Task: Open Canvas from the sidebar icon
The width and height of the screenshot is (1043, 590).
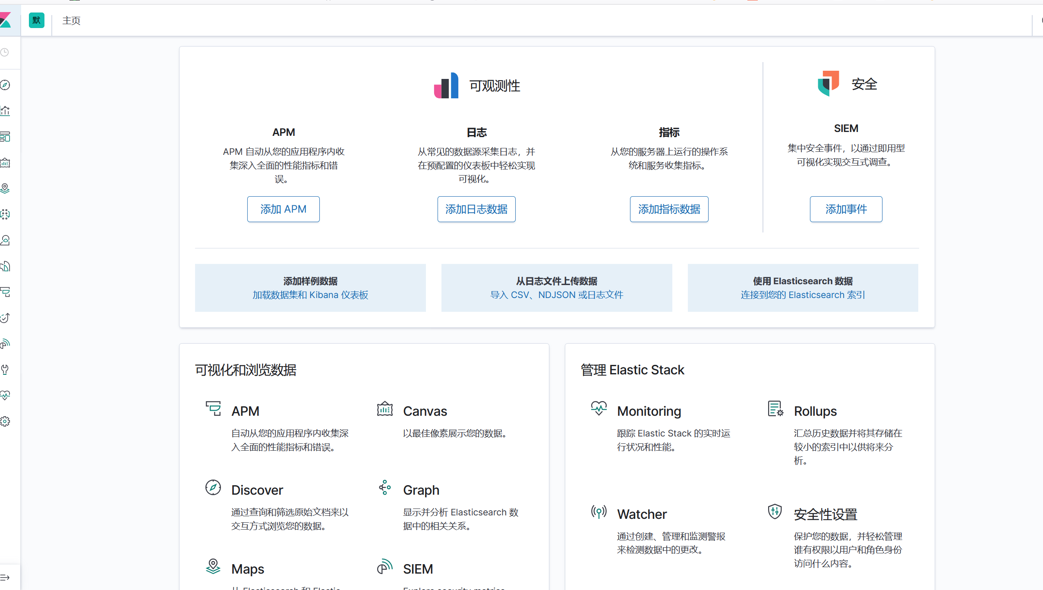Action: click(5, 163)
